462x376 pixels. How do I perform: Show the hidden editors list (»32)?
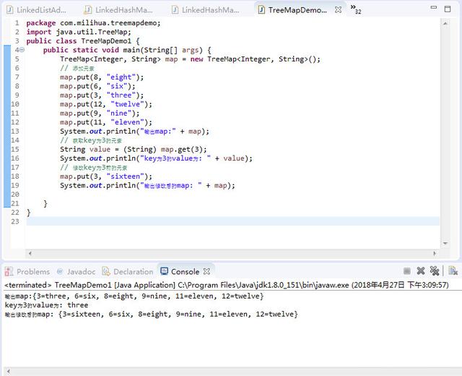pos(356,9)
